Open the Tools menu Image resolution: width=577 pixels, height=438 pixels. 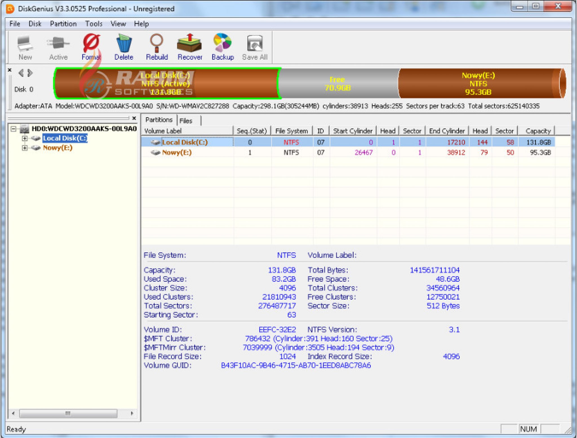[94, 24]
